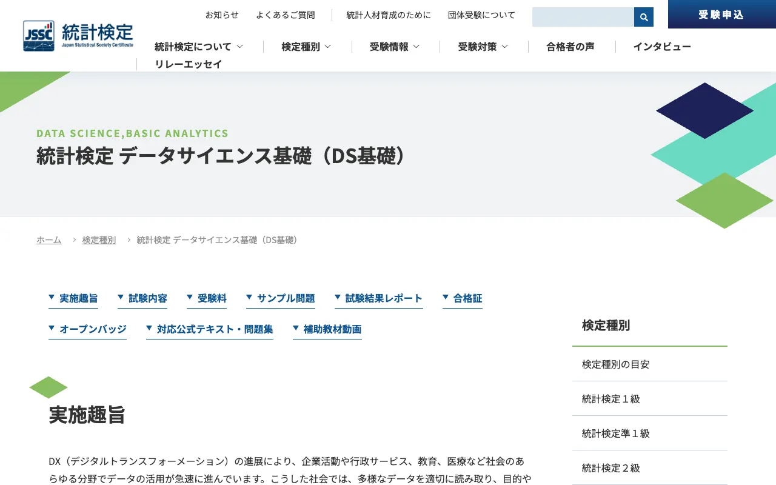776x485 pixels.
Task: Open 団体受験について link
Action: tap(482, 15)
